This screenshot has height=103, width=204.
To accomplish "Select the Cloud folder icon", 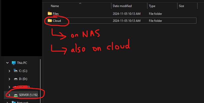I will point(50,21).
